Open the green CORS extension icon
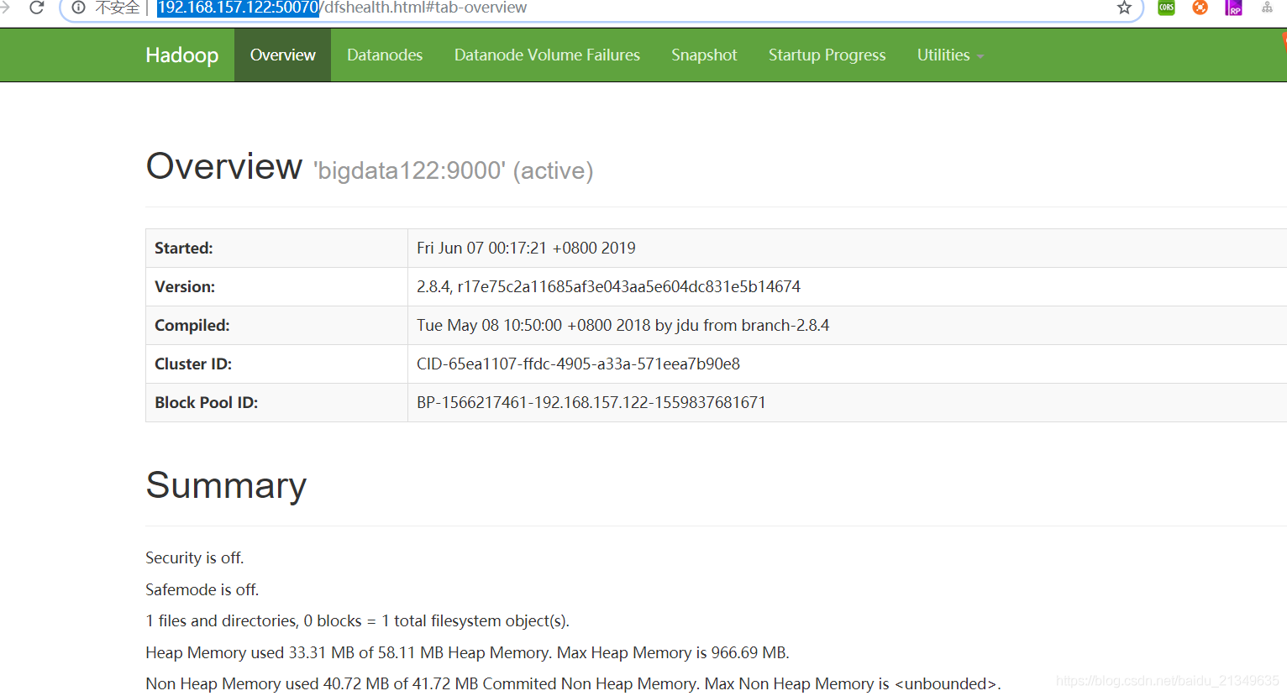This screenshot has height=696, width=1287. [1166, 8]
